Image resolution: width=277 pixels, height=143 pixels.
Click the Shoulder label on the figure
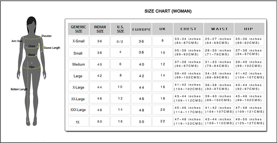click(x=47, y=36)
